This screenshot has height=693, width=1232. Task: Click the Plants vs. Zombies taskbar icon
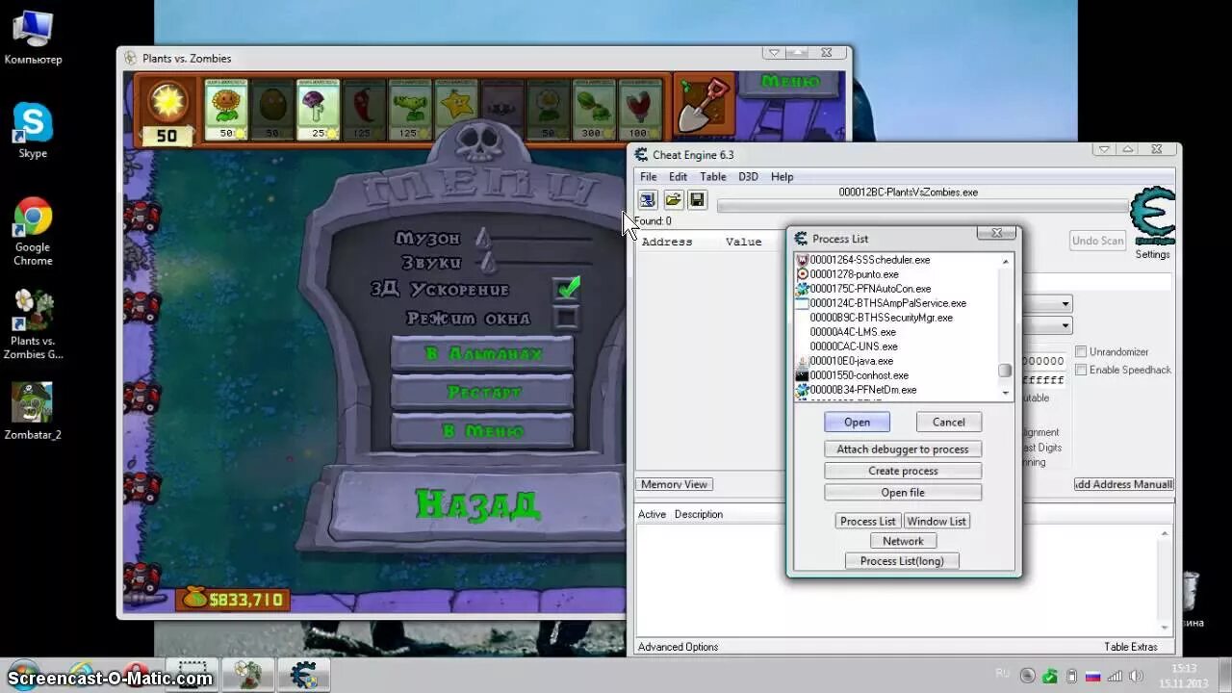pyautogui.click(x=248, y=674)
